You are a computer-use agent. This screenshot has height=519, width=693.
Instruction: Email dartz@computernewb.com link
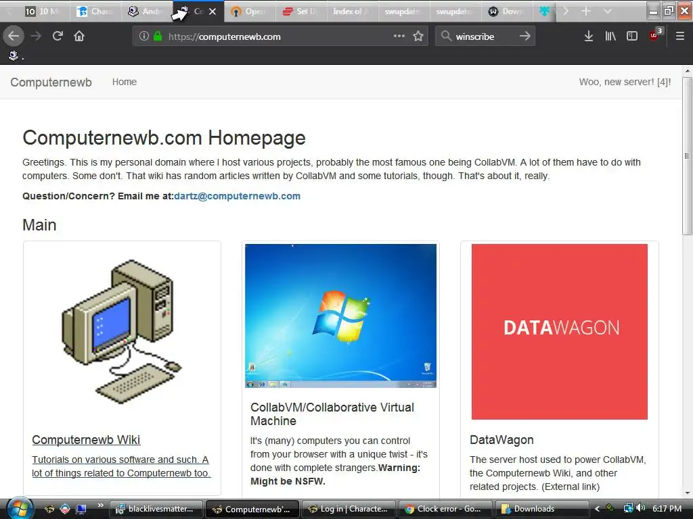(x=238, y=196)
